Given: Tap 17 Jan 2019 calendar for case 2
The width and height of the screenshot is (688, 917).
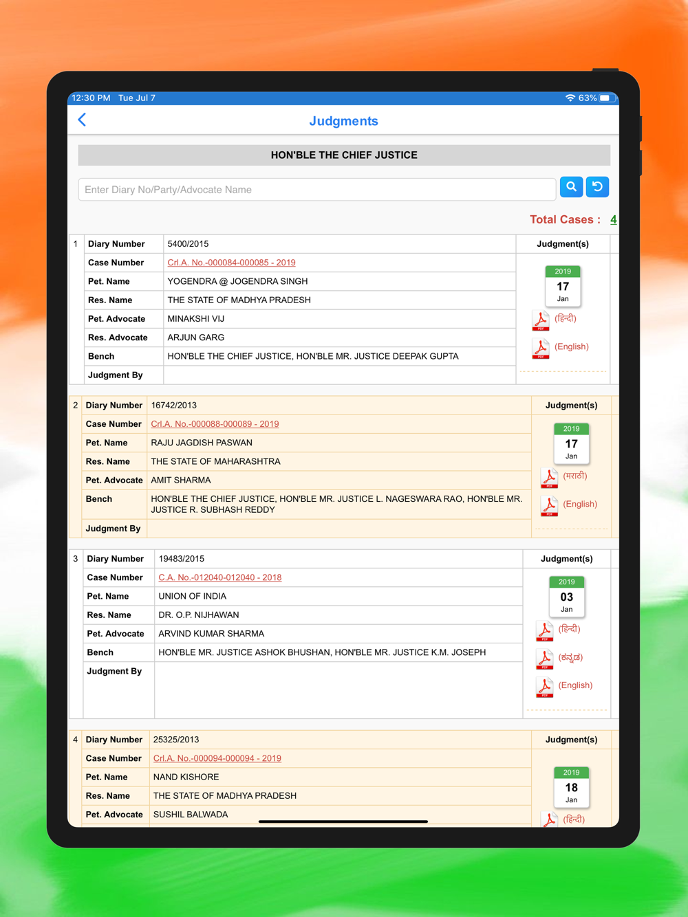Looking at the screenshot, I should [571, 443].
